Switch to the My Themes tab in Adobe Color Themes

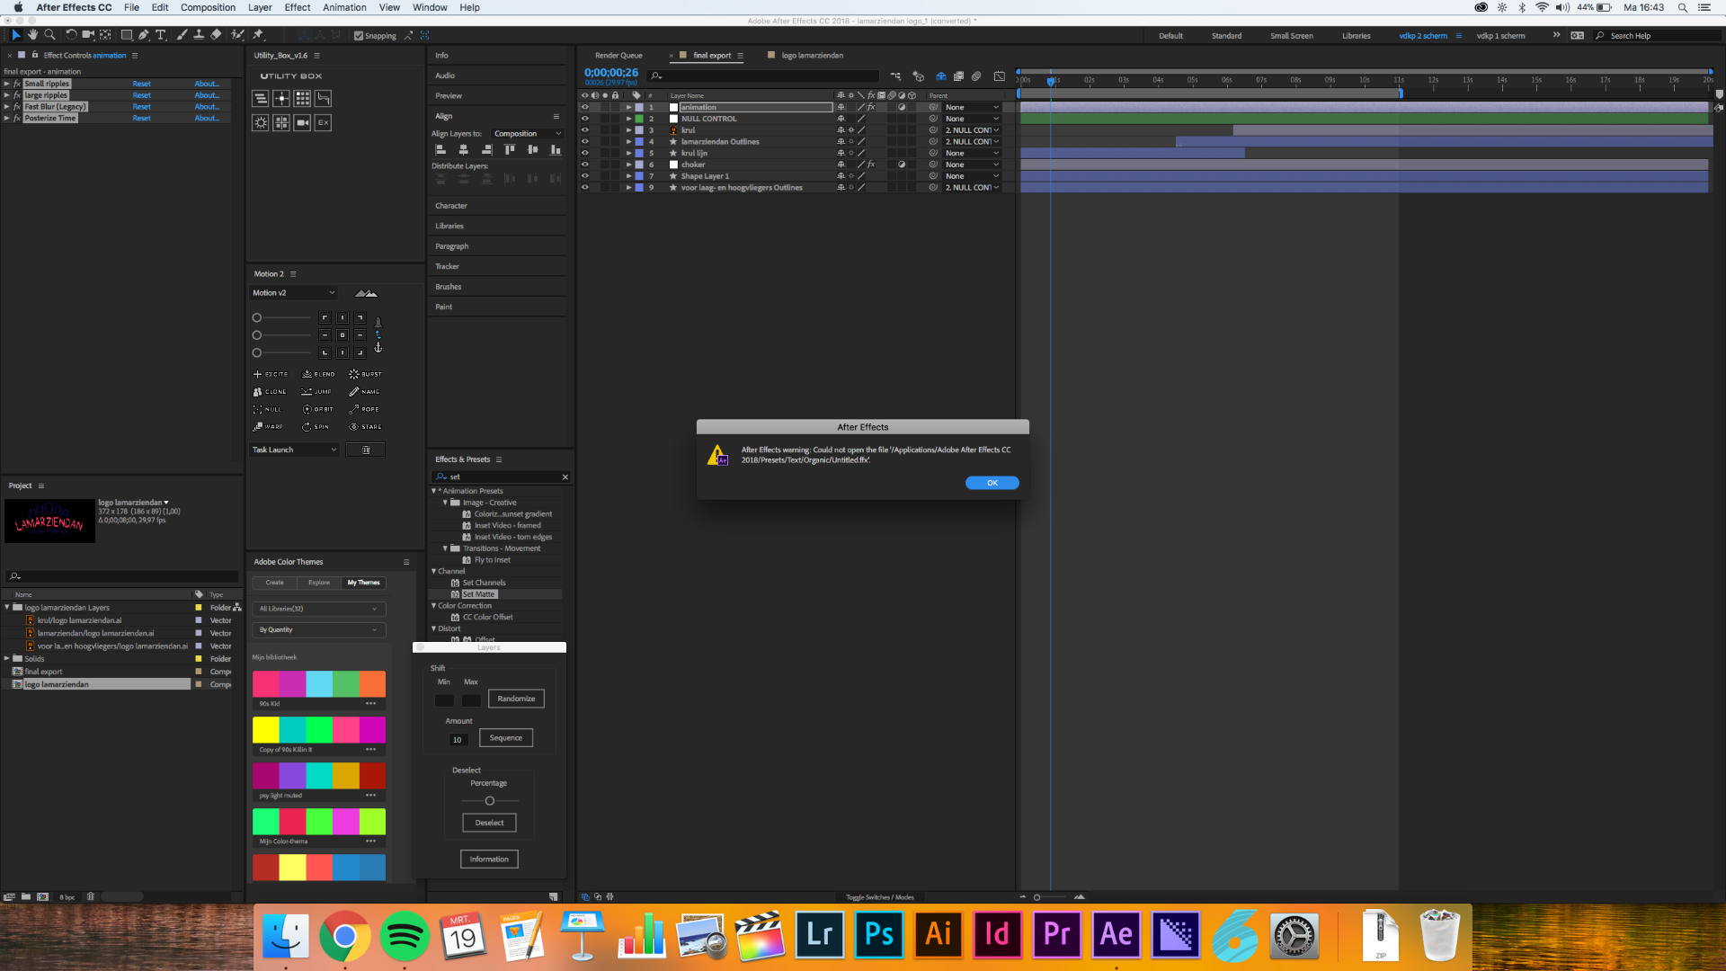click(x=363, y=583)
